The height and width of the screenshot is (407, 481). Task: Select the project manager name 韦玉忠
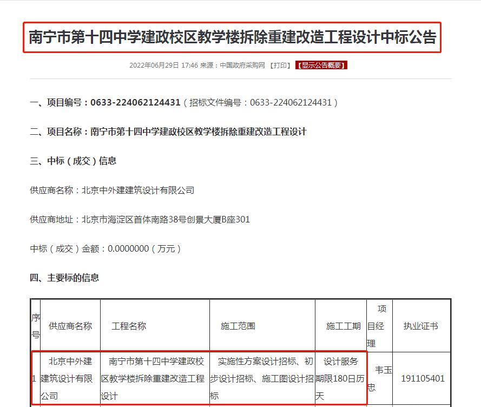[x=380, y=378]
